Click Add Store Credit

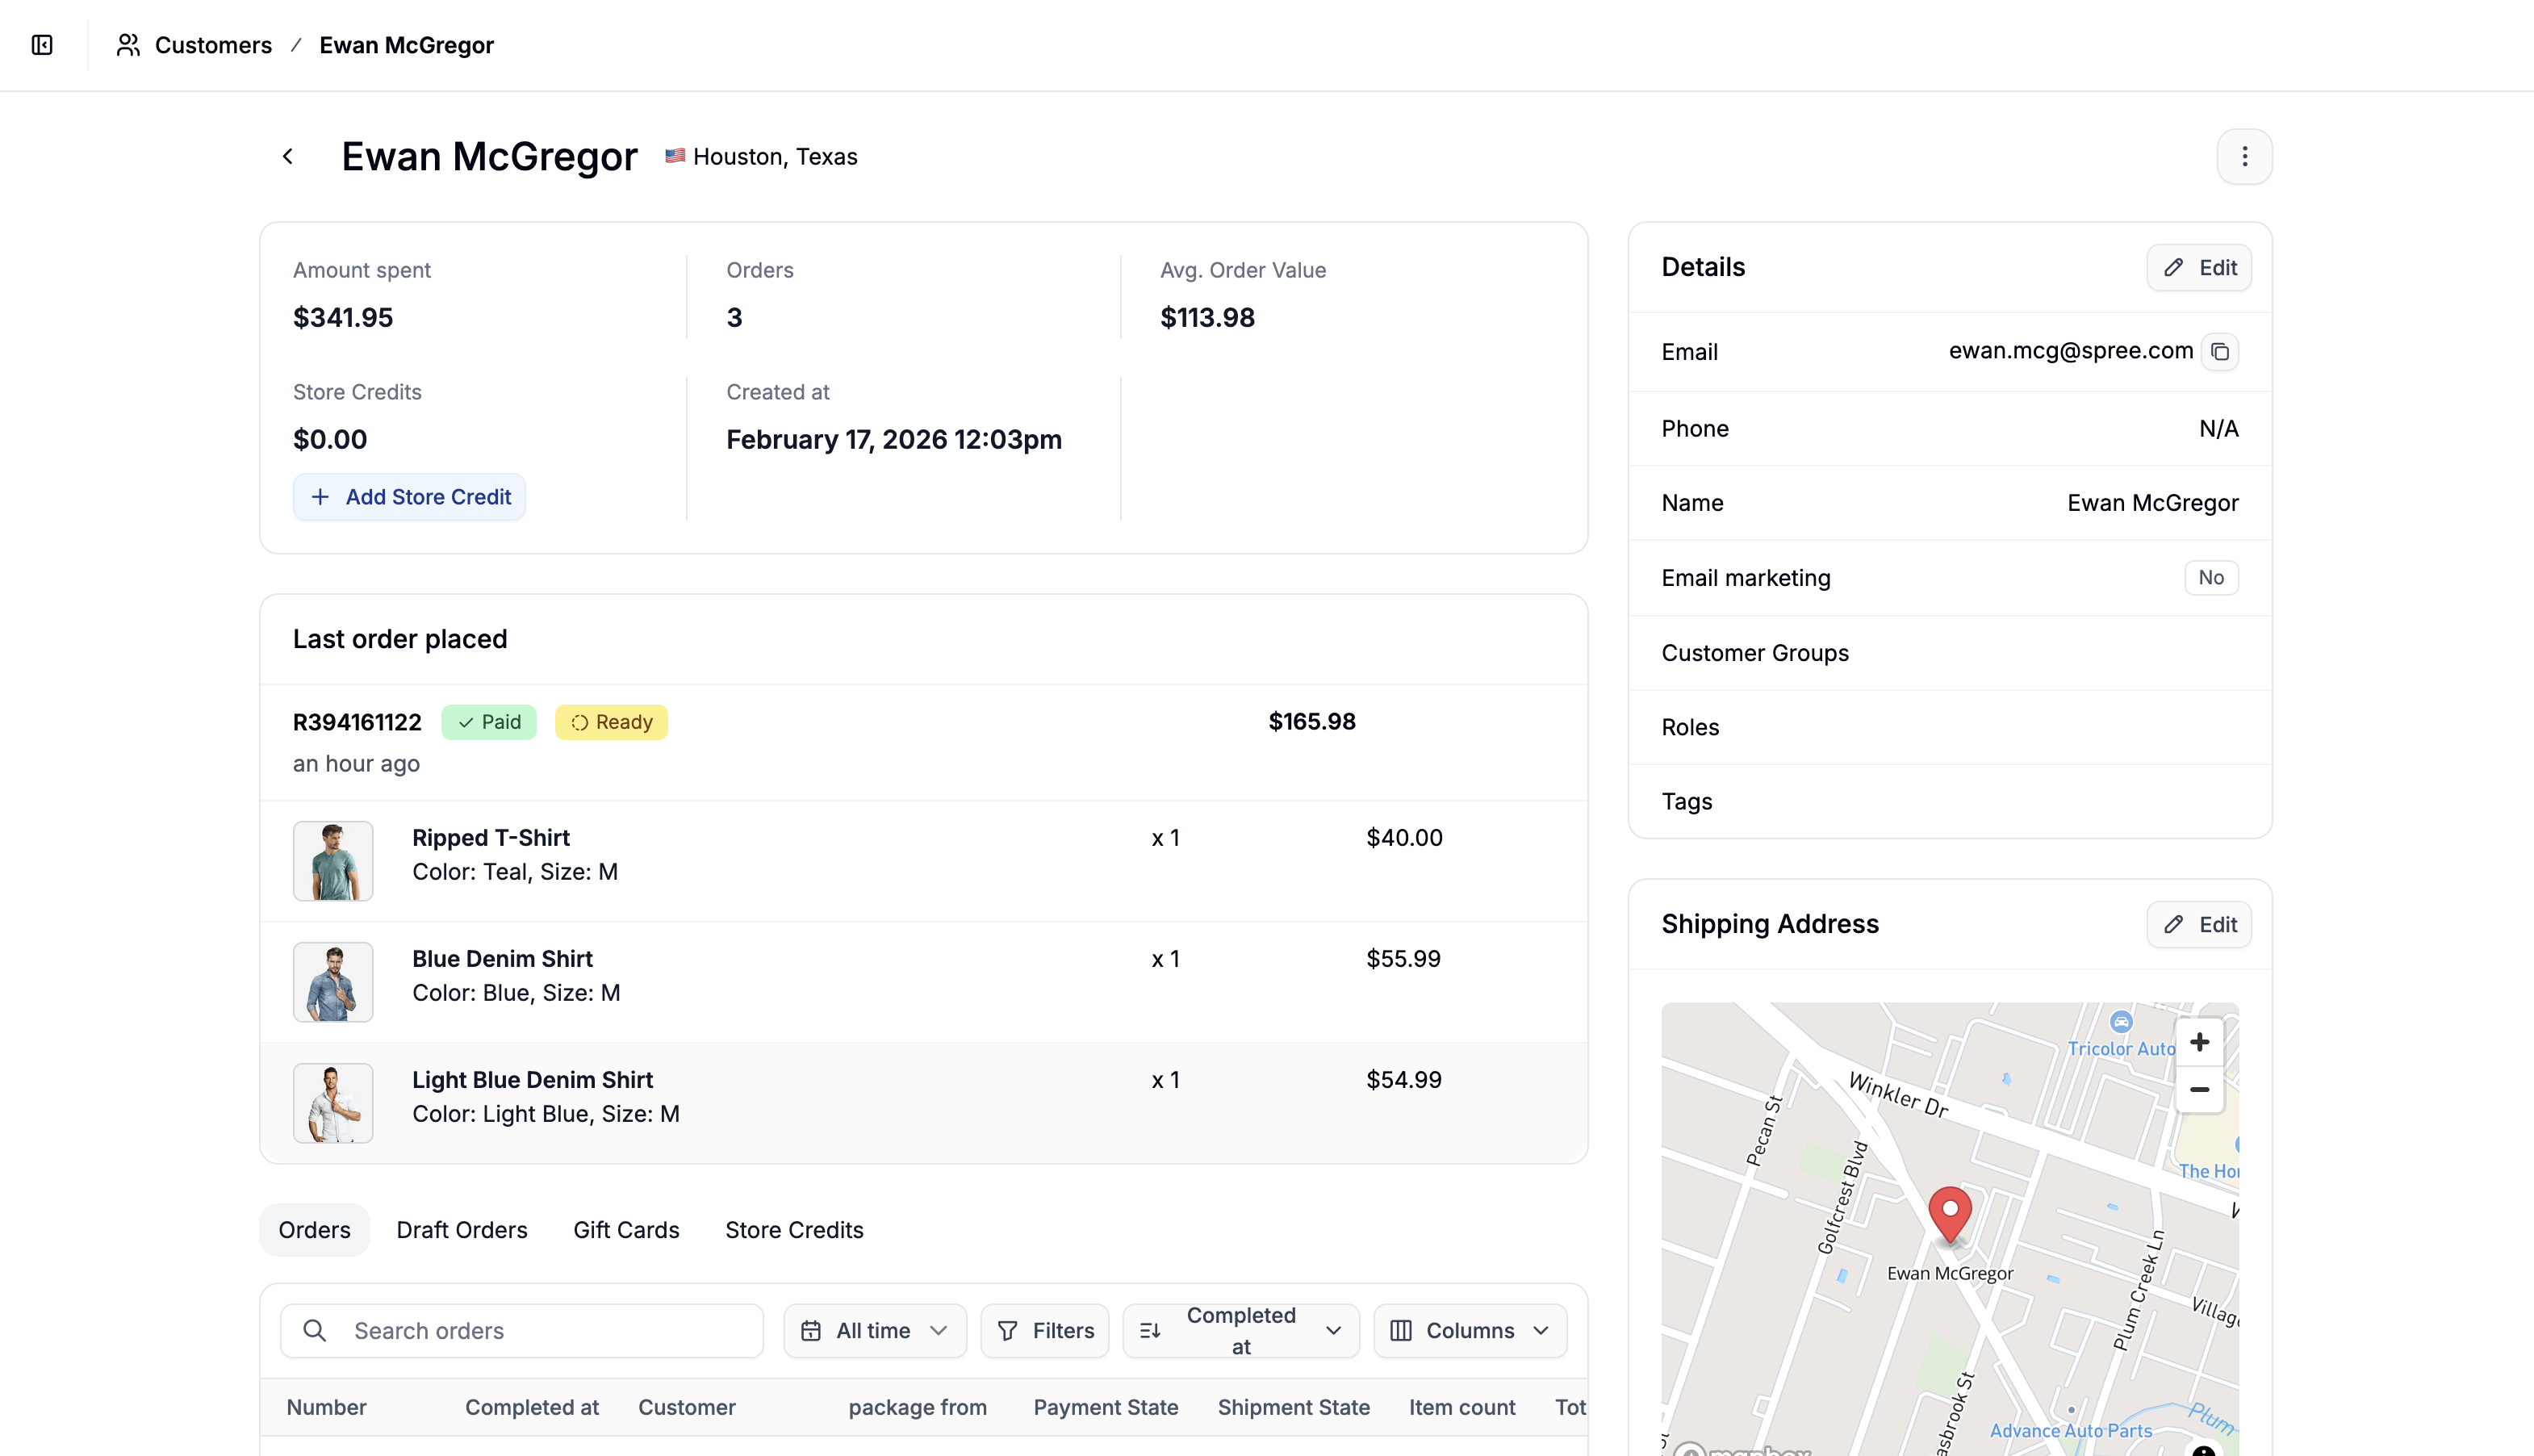409,496
